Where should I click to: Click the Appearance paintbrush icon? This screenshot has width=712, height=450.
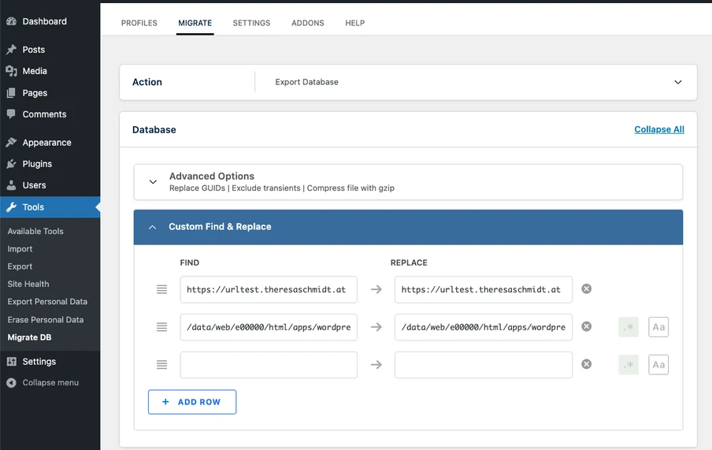[x=11, y=143]
